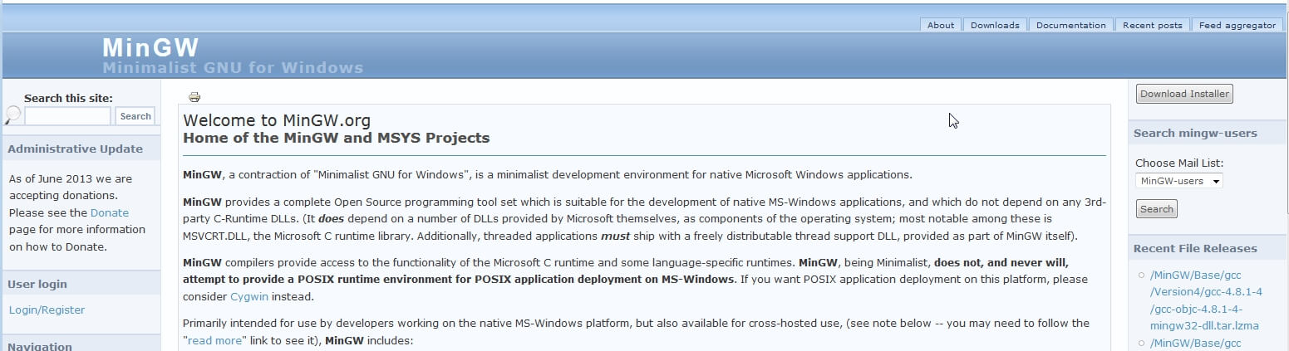Click the Navigation heading
The height and width of the screenshot is (351, 1289).
[x=40, y=346]
